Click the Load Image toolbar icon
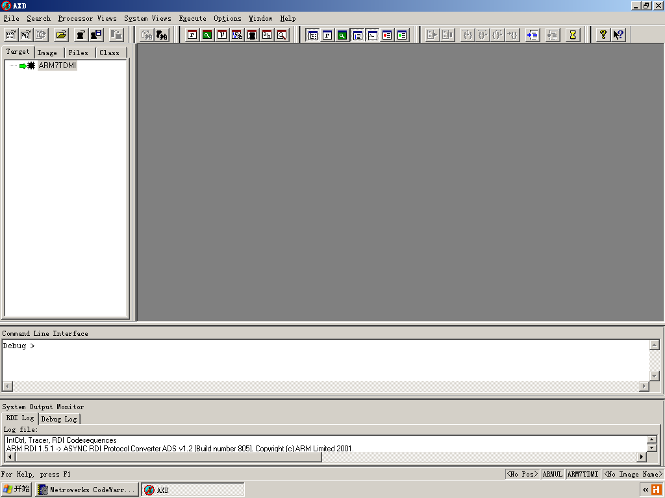The width and height of the screenshot is (665, 498). pyautogui.click(x=10, y=35)
